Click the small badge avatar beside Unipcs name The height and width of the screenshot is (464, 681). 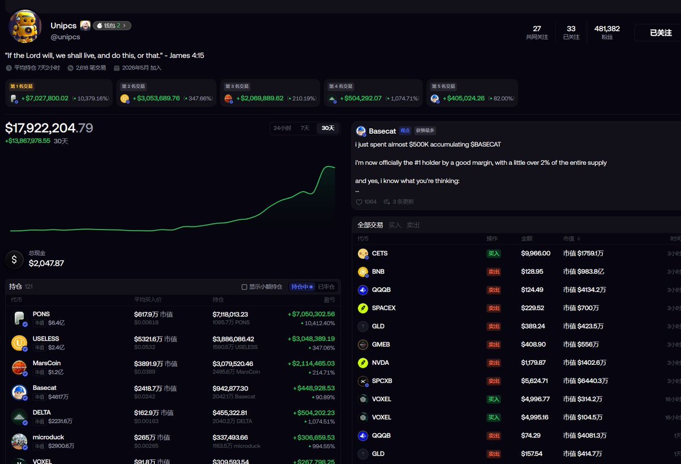85,25
